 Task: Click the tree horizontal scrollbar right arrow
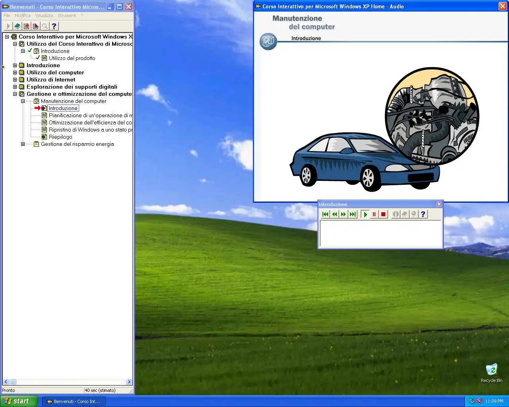[x=129, y=382]
